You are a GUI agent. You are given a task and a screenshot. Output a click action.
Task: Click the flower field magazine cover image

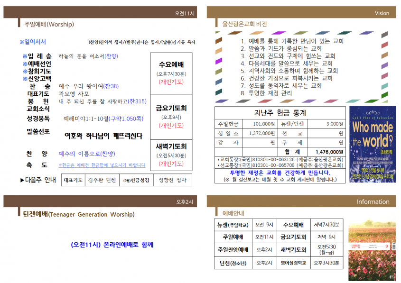[x=372, y=250]
